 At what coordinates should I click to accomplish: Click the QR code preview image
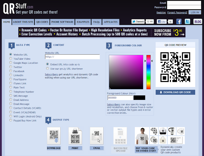(x=175, y=67)
